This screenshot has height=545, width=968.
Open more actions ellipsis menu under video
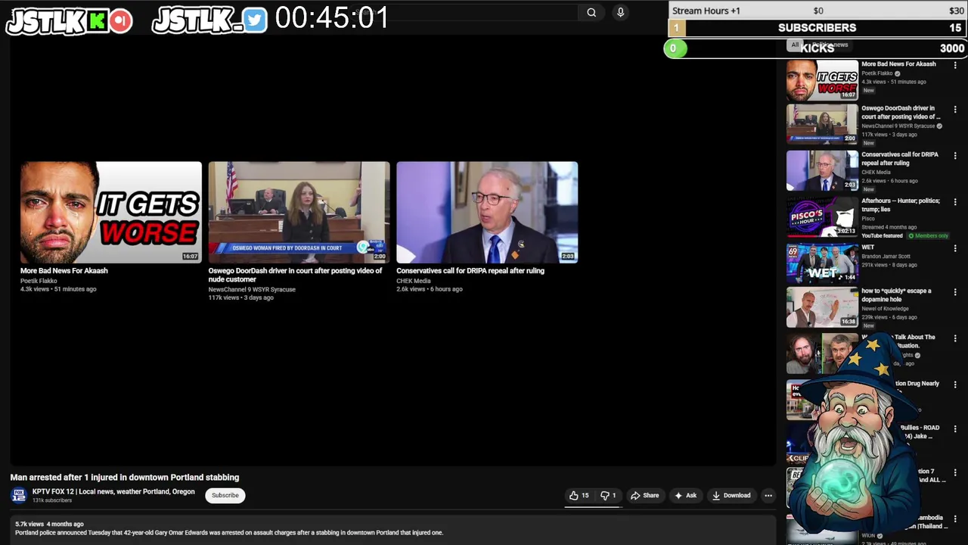768,496
